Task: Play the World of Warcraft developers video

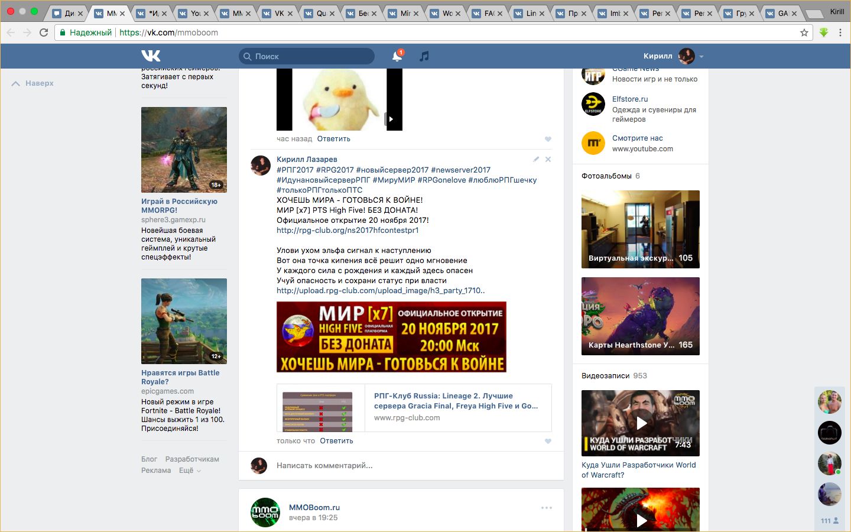Action: pos(641,423)
